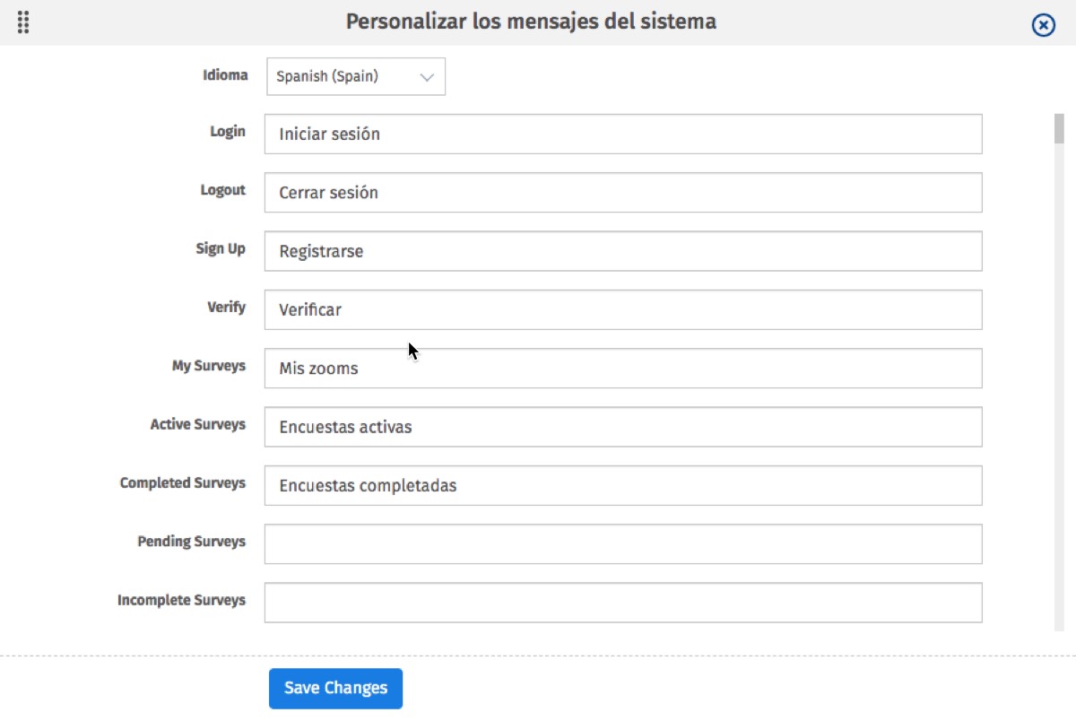
Task: Select the Verify input with Verificar
Action: click(622, 309)
